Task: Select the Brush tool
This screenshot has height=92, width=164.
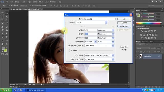Action: pyautogui.click(x=7, y=24)
